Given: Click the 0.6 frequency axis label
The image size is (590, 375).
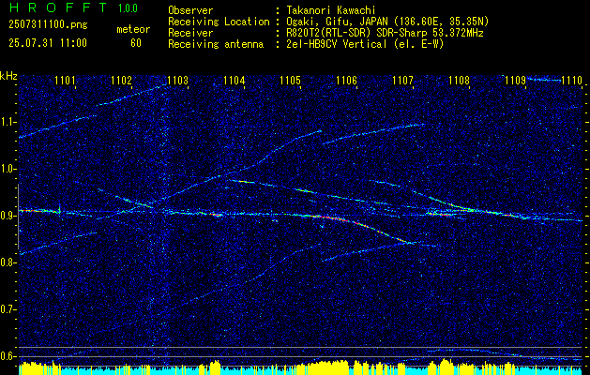Looking at the screenshot, I should tap(8, 356).
